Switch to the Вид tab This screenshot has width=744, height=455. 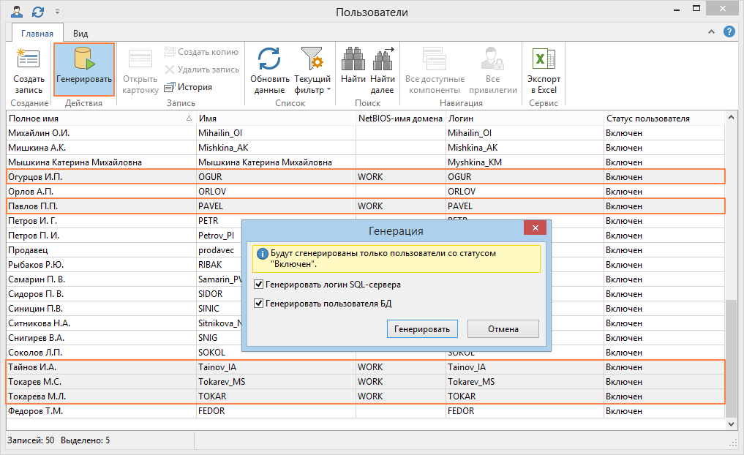click(x=80, y=34)
